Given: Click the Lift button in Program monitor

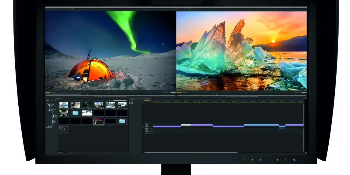Looking at the screenshot, I should pyautogui.click(x=250, y=97).
